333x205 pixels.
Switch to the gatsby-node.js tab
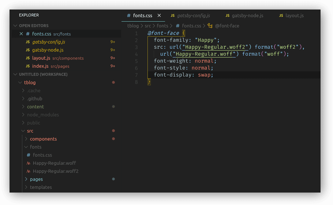pos(247,16)
